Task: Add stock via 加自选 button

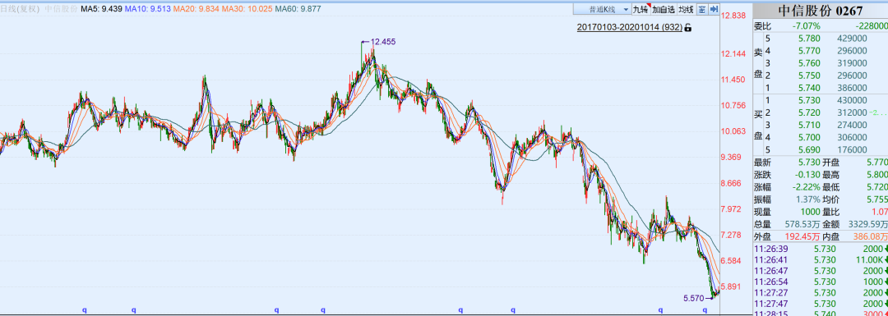Action: pos(664,9)
